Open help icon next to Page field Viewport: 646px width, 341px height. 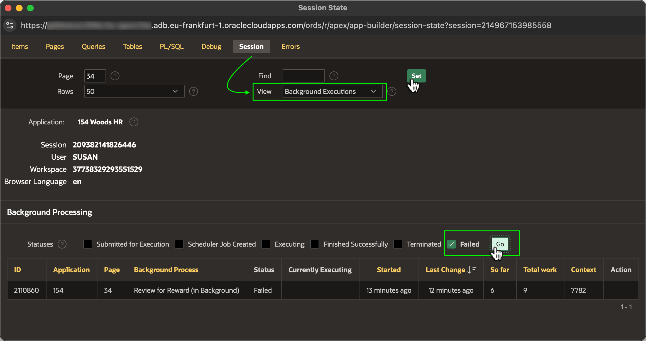click(x=115, y=76)
